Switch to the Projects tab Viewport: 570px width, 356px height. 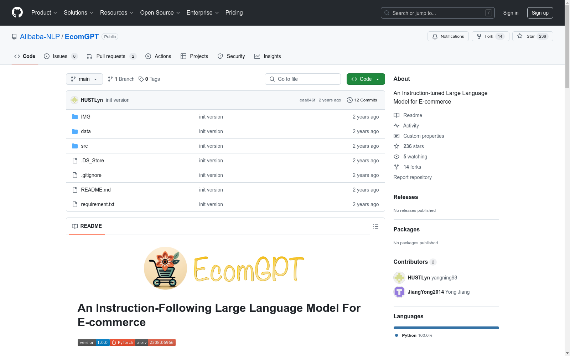pyautogui.click(x=194, y=56)
